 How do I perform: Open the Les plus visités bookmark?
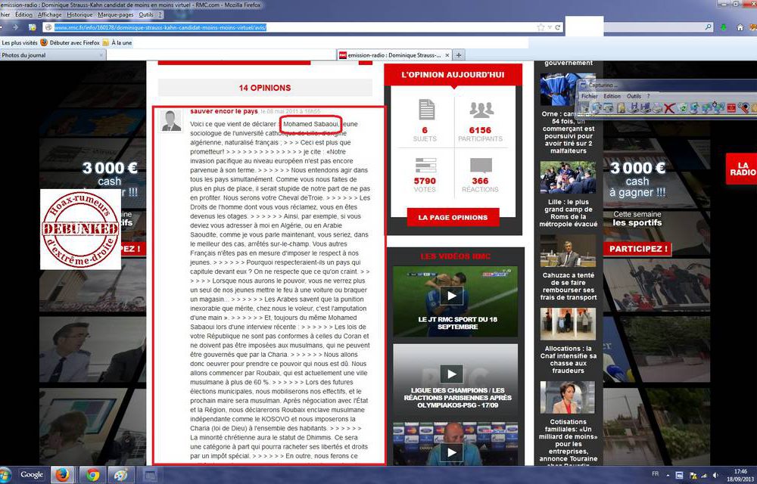(x=20, y=43)
